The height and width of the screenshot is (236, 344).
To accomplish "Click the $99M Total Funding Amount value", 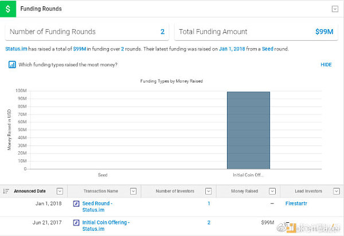I will tap(325, 32).
